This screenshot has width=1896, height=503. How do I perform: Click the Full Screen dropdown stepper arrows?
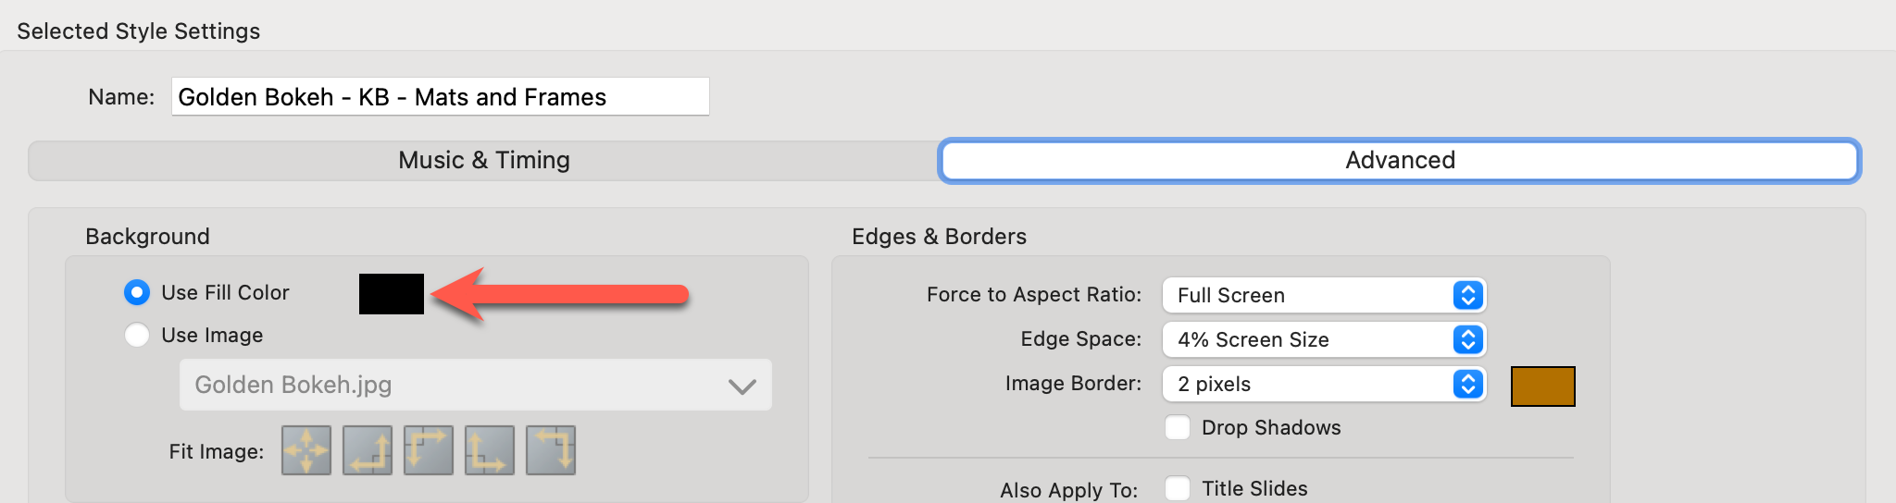(x=1468, y=295)
